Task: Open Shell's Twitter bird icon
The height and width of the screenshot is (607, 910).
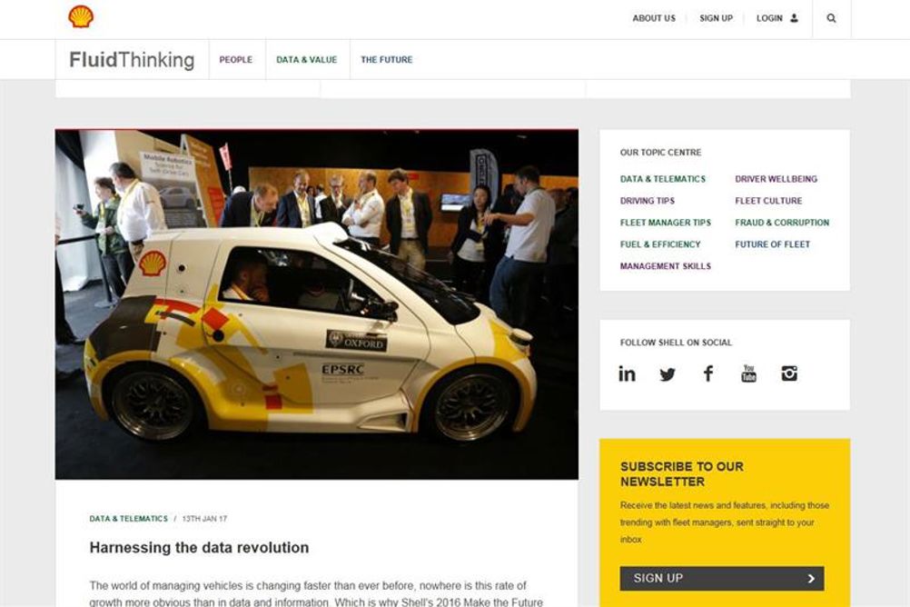Action: point(668,374)
